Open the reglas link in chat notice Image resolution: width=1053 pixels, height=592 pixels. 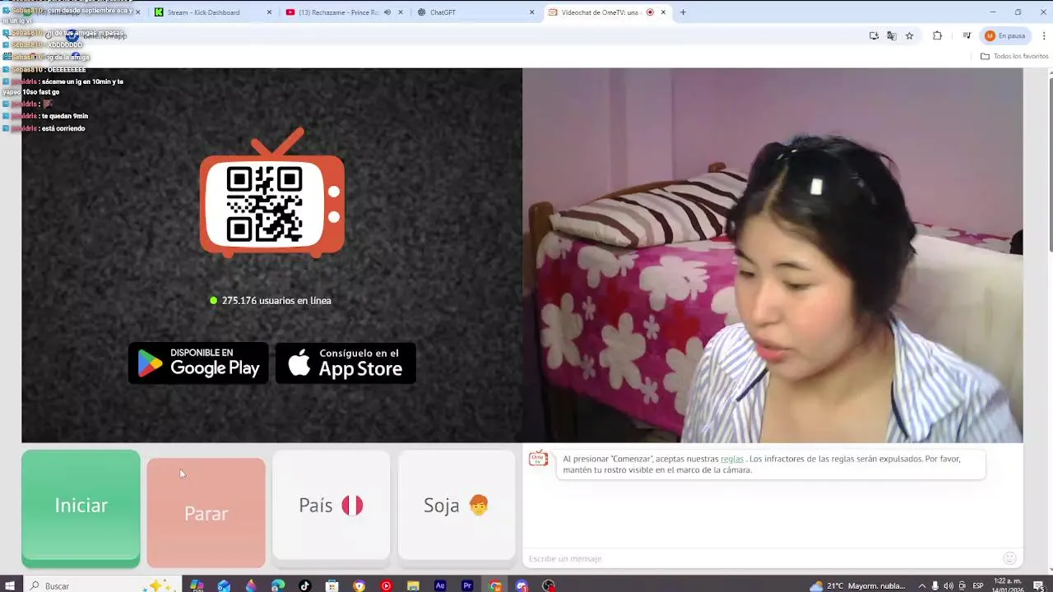click(731, 459)
